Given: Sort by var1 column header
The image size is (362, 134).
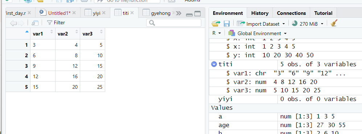Looking at the screenshot, I should point(43,34).
